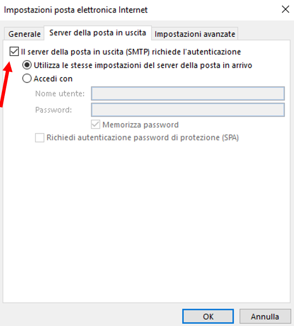Close the Impostazioni posta elettronica dialog
Viewport: 294px width, 326px height.
point(282,9)
